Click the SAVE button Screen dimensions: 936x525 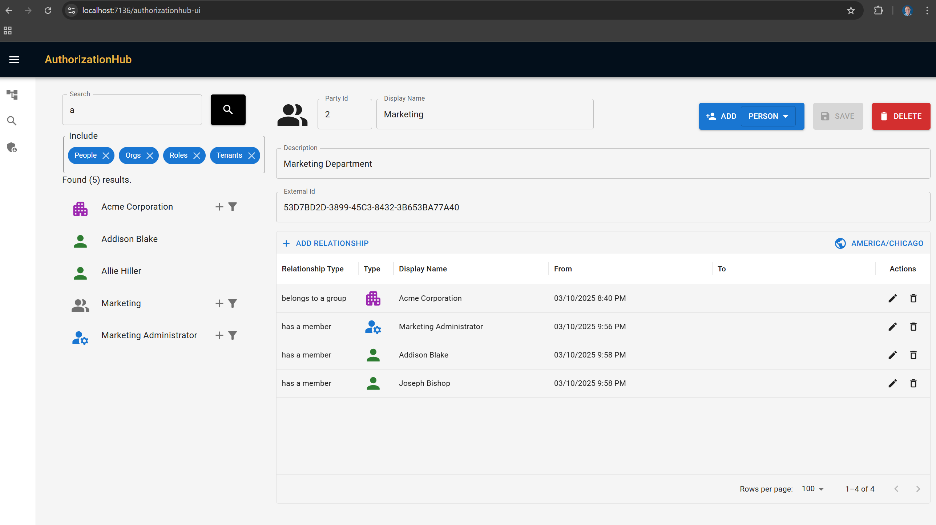coord(838,116)
